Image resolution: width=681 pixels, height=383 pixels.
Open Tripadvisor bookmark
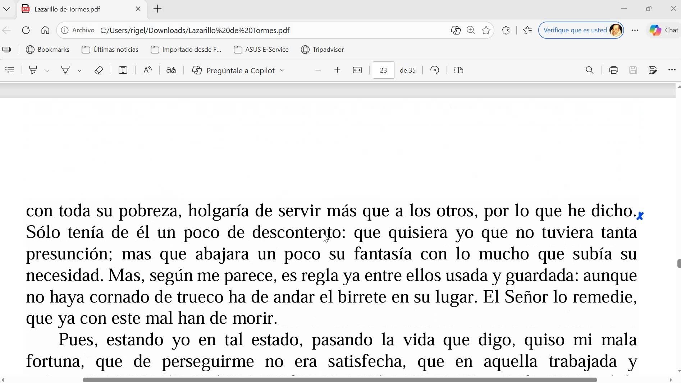[x=323, y=50]
